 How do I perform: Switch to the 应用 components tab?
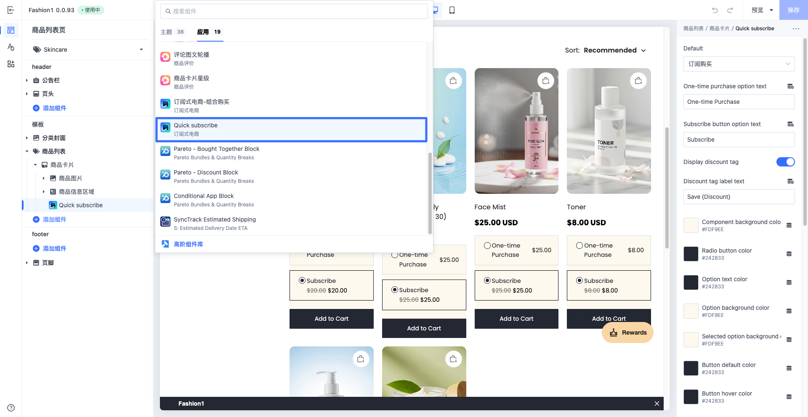209,32
